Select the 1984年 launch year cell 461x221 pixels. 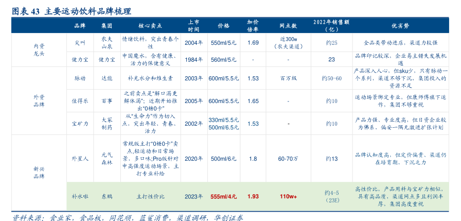click(194, 59)
